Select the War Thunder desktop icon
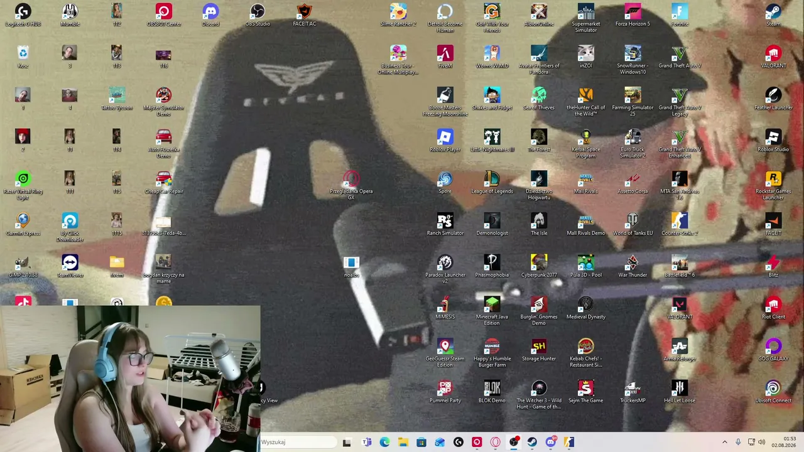 click(633, 266)
